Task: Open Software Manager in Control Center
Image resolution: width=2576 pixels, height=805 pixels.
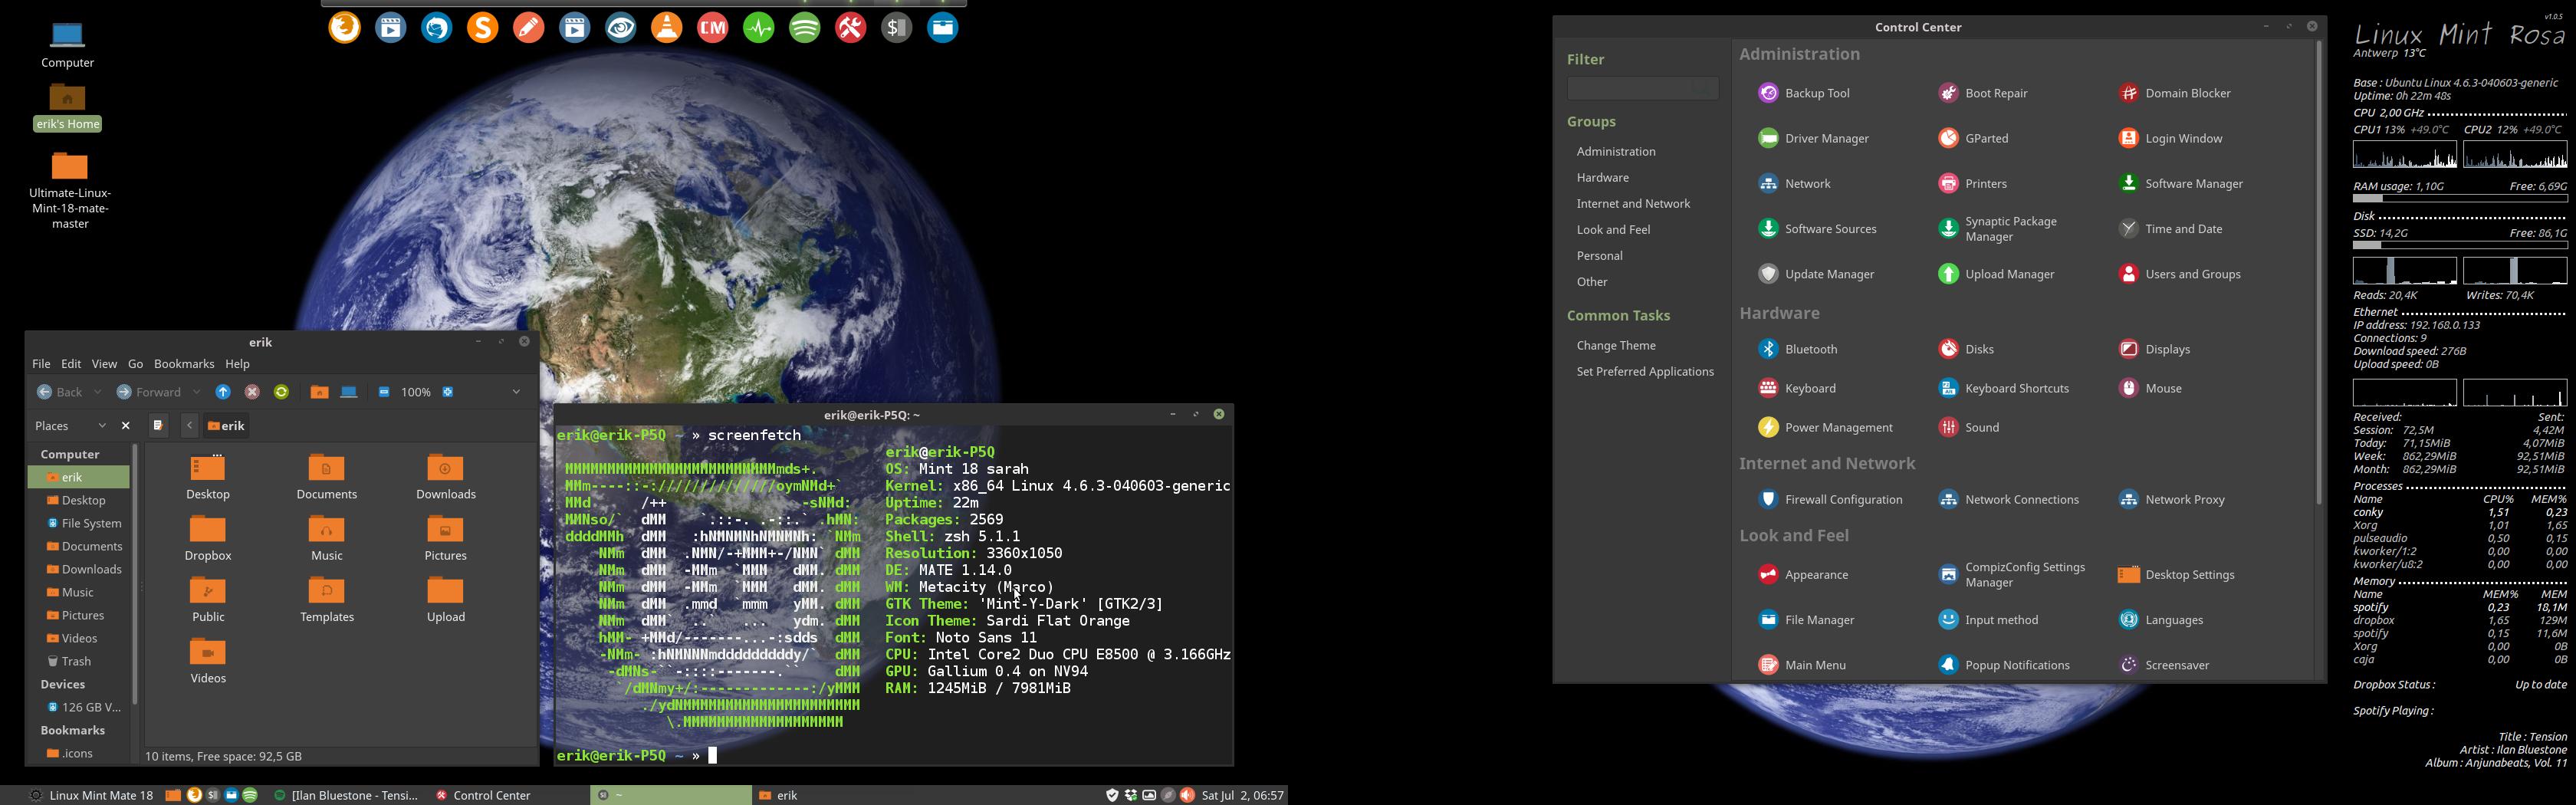Action: pos(2181,183)
